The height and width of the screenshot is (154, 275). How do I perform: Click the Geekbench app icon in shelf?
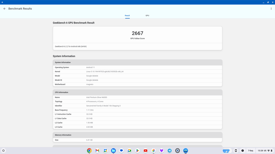coord(186,150)
